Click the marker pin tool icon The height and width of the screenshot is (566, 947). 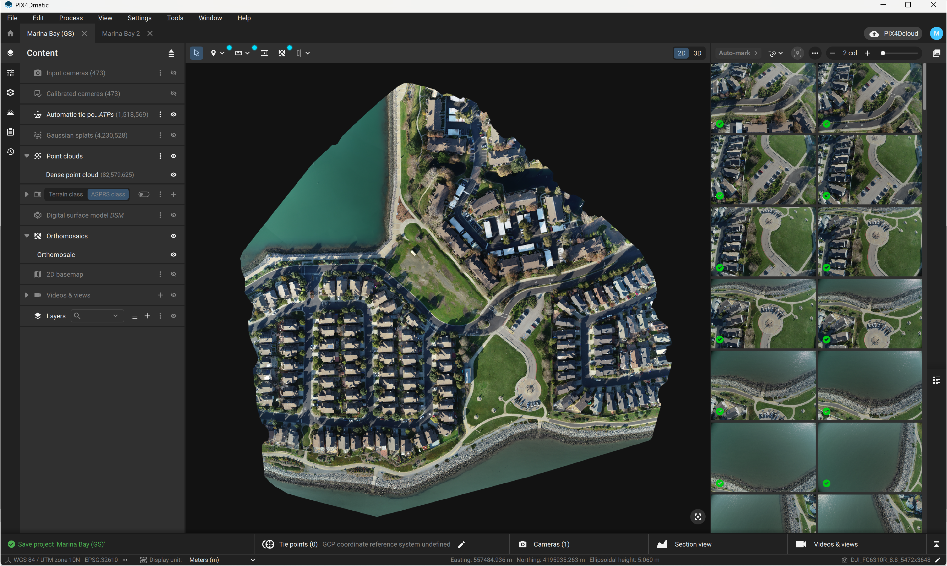213,53
